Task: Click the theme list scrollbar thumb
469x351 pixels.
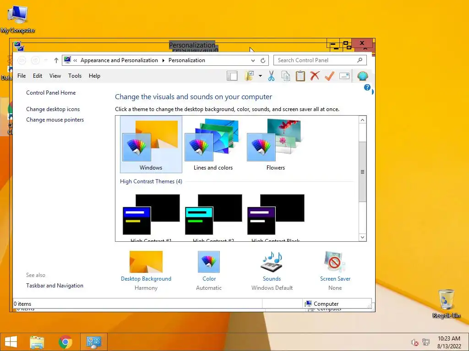Action: [362, 172]
